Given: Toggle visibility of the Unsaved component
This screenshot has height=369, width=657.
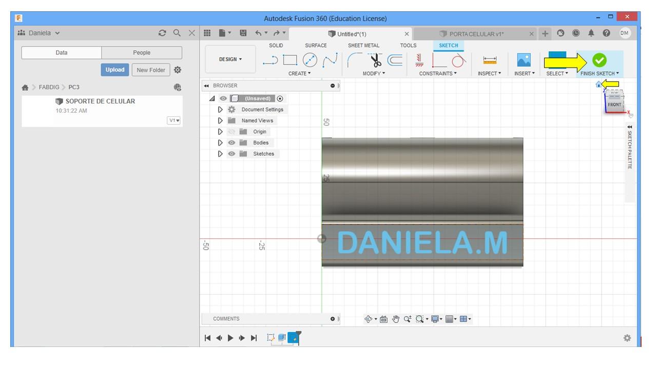Looking at the screenshot, I should pyautogui.click(x=223, y=98).
